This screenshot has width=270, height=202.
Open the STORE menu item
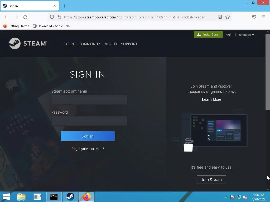pyautogui.click(x=69, y=44)
